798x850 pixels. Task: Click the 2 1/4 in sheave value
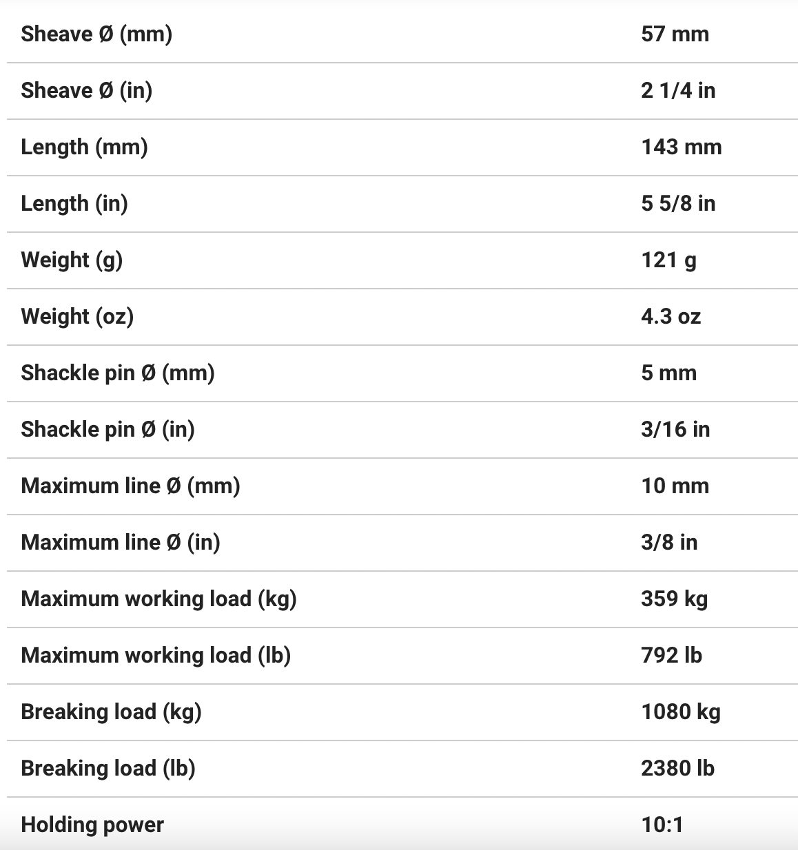click(678, 90)
